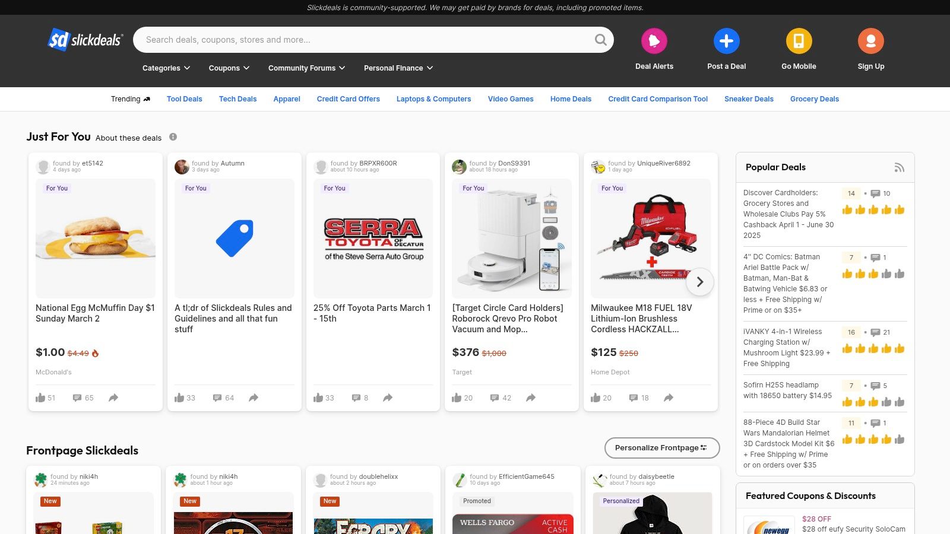Expand the Categories dropdown
The image size is (950, 534).
click(x=166, y=68)
